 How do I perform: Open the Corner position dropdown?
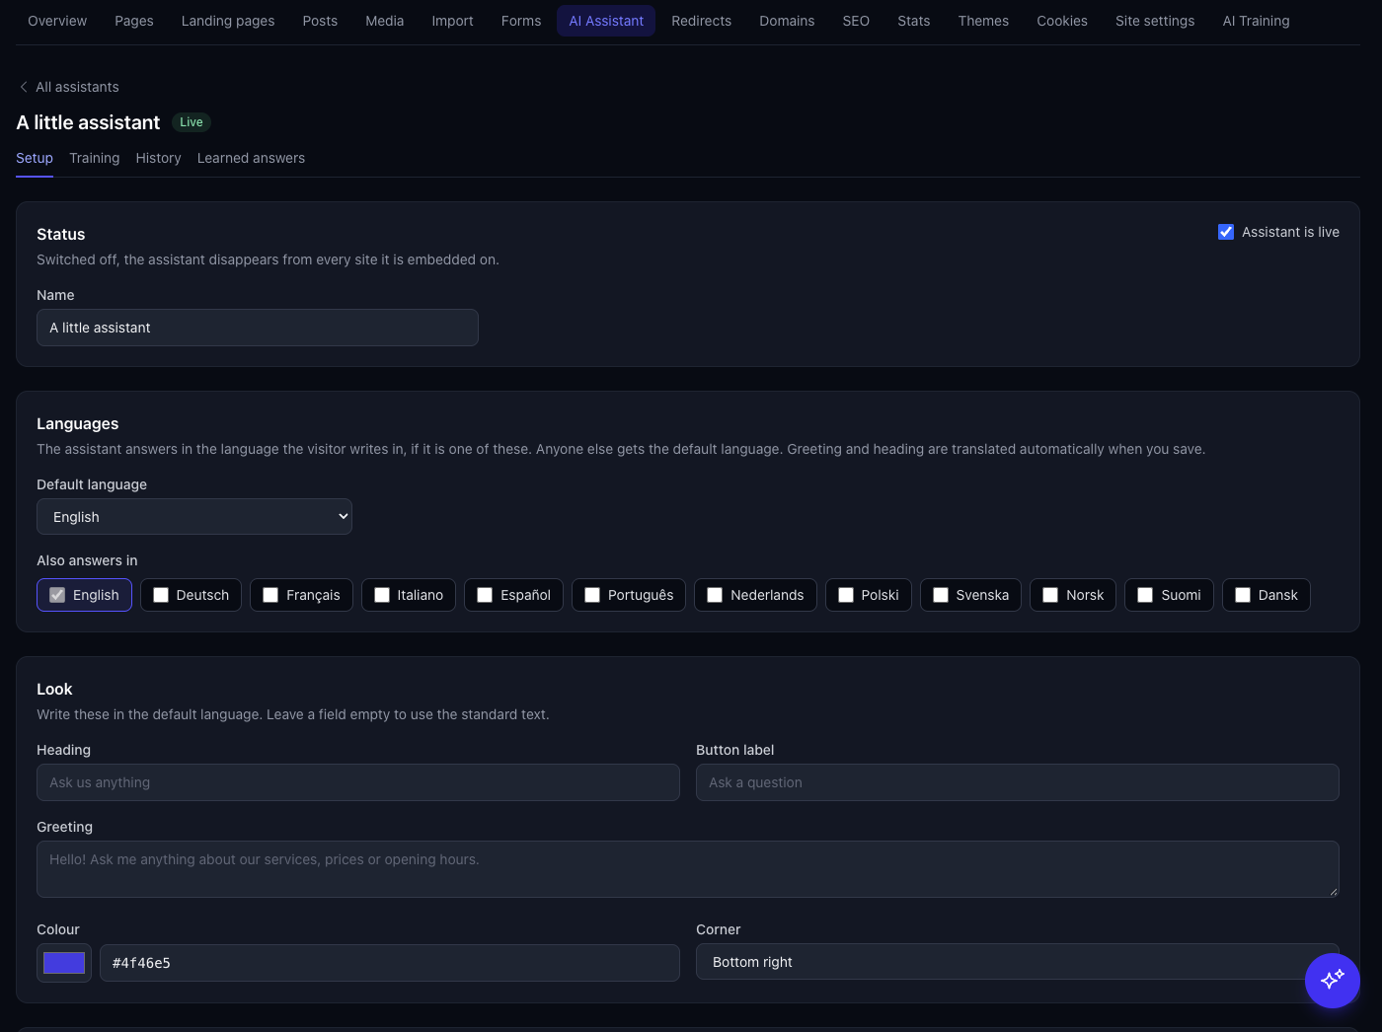tap(1018, 962)
